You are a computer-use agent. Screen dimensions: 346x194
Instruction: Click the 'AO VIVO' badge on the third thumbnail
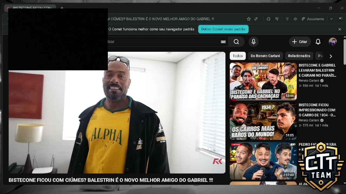[x=236, y=145]
